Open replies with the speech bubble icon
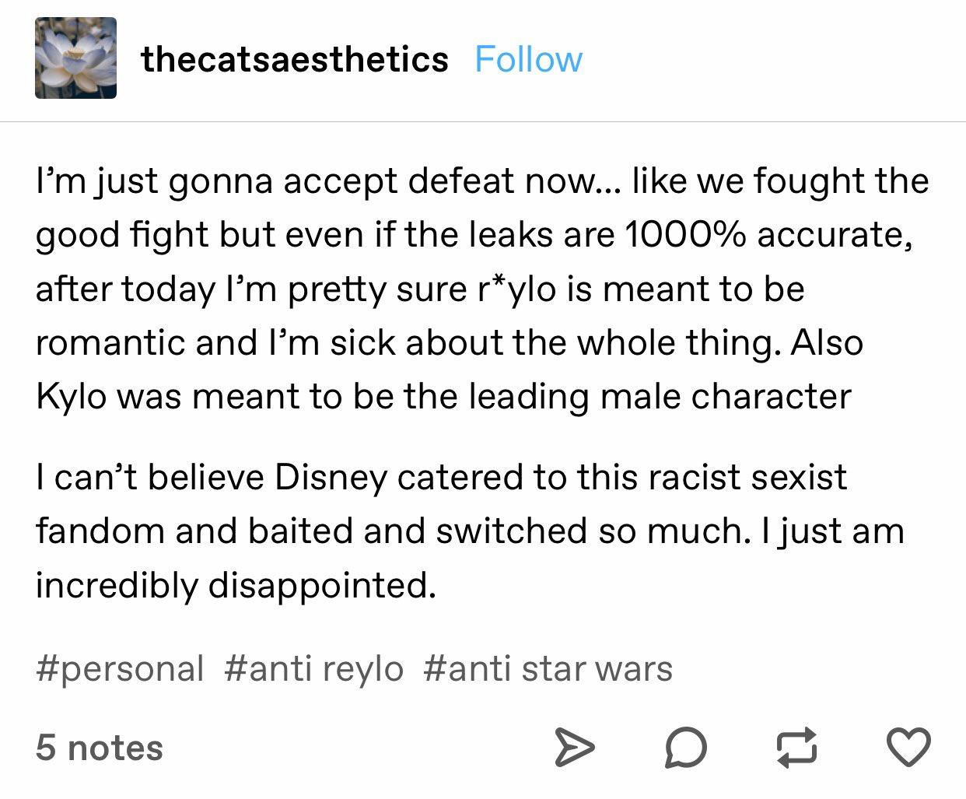 click(686, 748)
